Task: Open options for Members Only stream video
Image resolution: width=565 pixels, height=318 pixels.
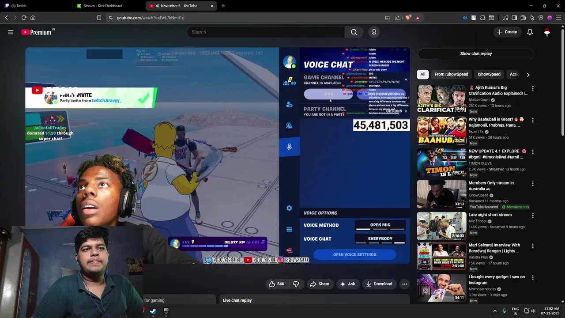Action: coord(533,184)
